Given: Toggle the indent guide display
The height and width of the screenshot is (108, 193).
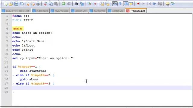Looking at the screenshot, I should click(125, 4).
